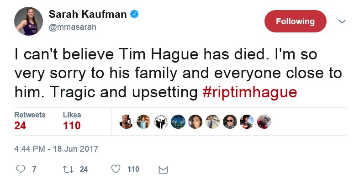The height and width of the screenshot is (185, 359).
Task: View the 110 Likes list
Action: click(72, 121)
